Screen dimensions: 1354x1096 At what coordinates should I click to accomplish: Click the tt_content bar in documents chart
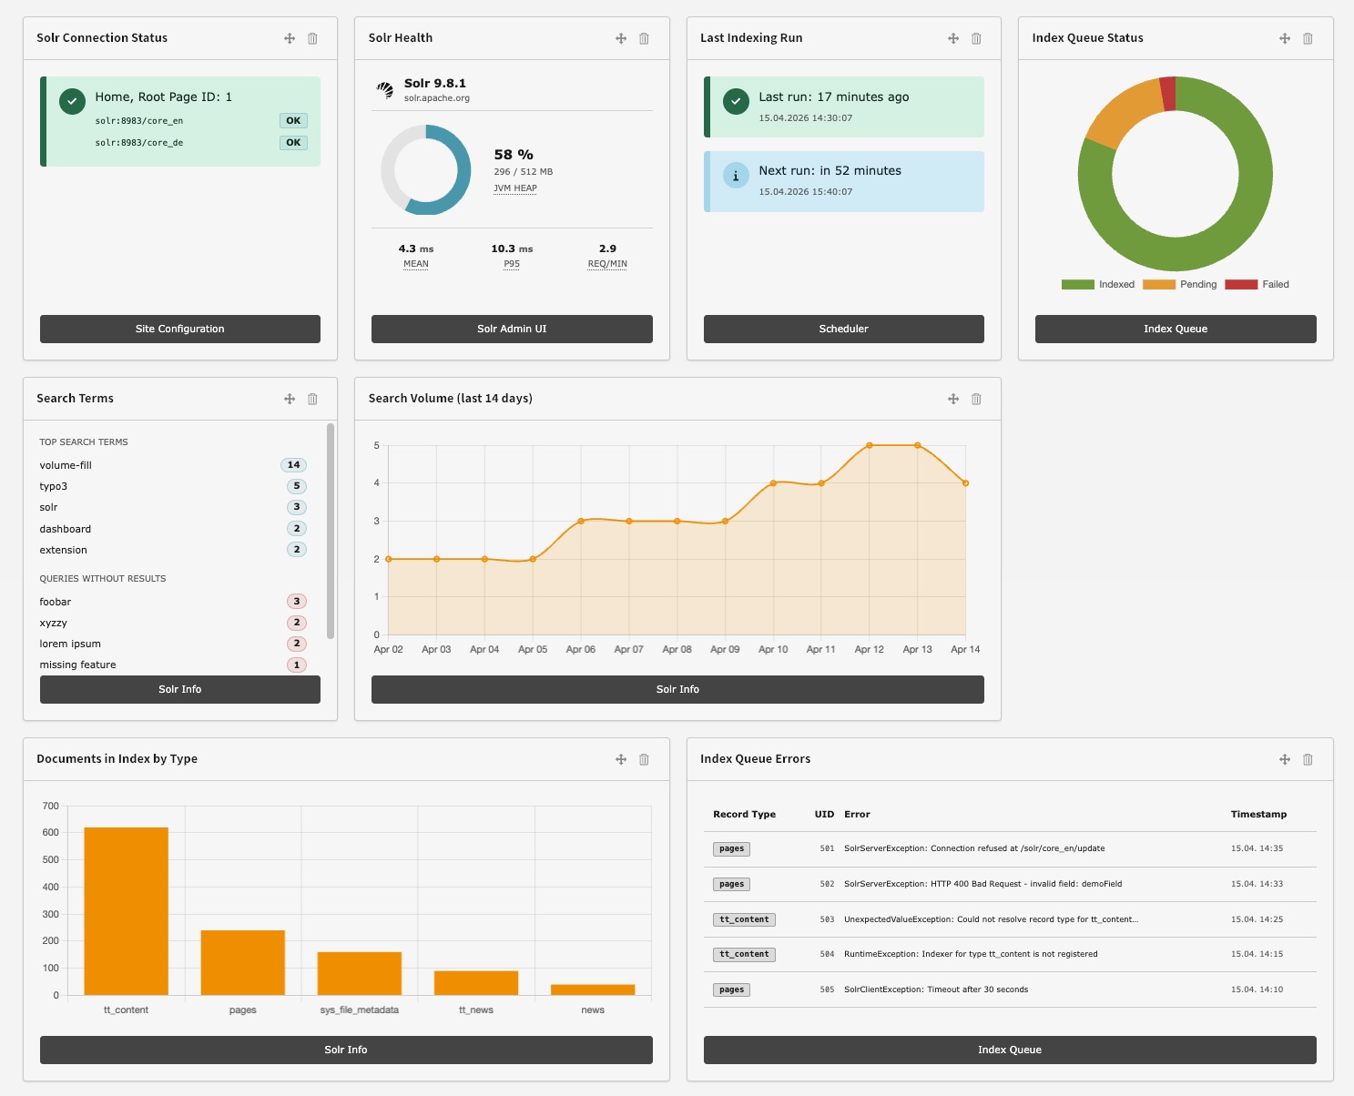pos(126,910)
